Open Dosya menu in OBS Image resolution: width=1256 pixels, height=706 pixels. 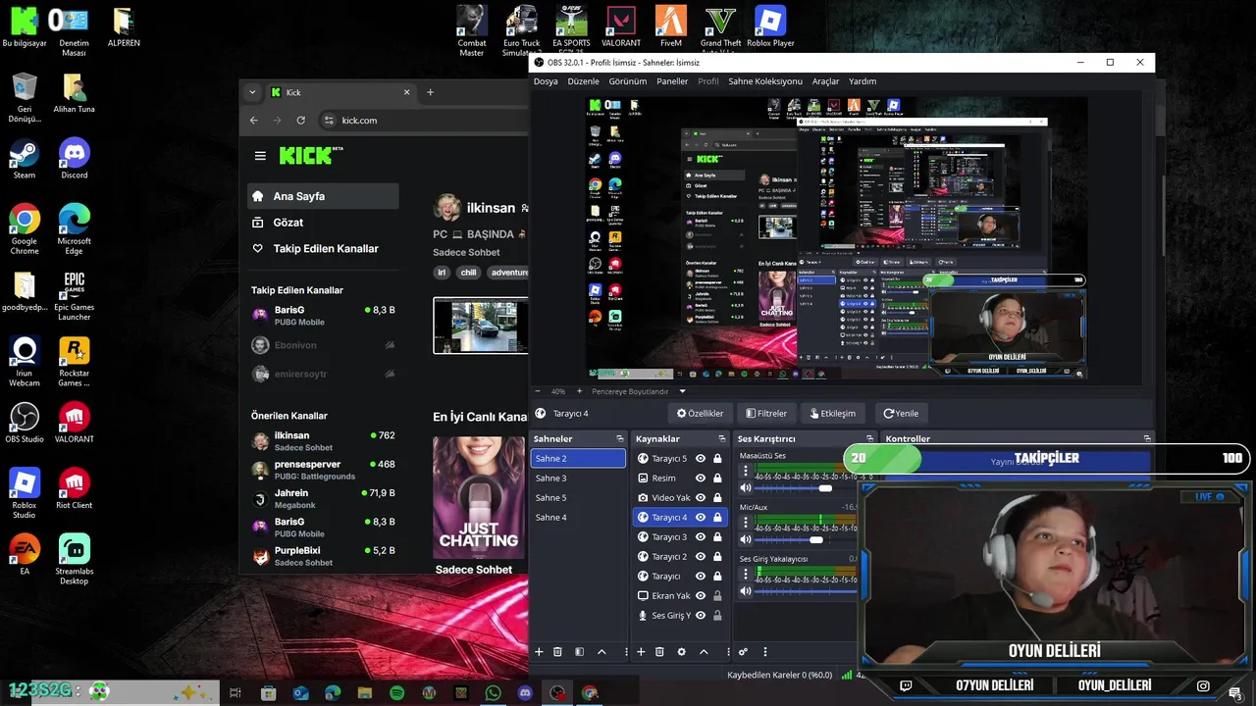tap(546, 81)
